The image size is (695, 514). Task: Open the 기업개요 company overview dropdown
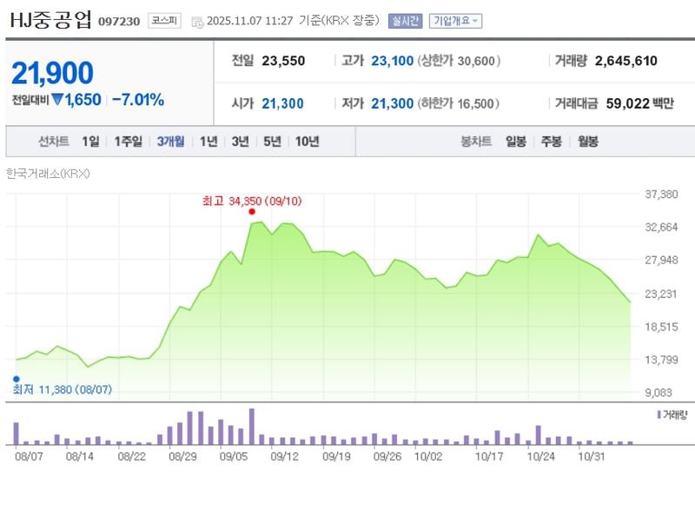(456, 21)
